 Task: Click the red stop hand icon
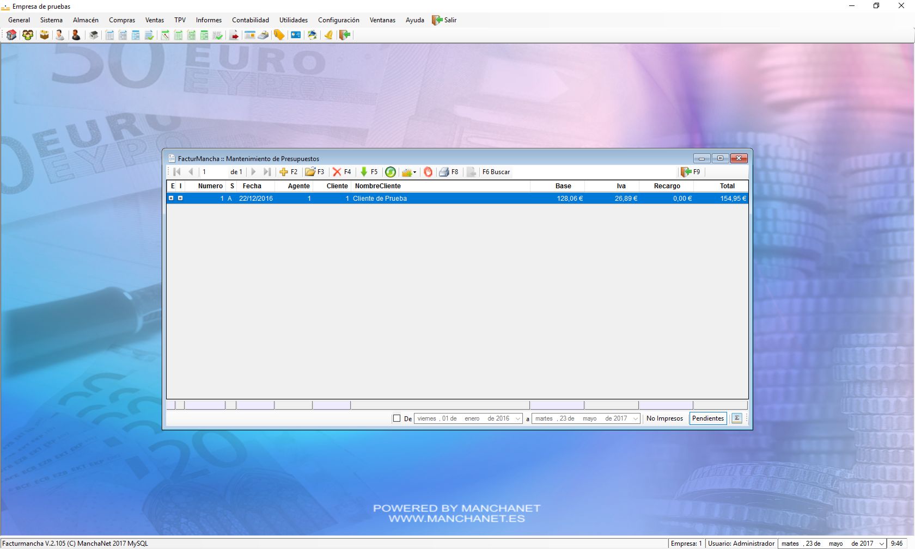pyautogui.click(x=428, y=172)
